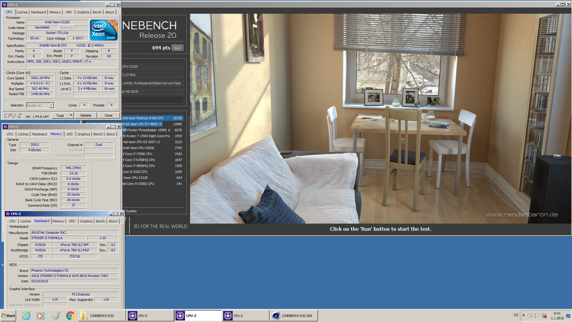Switch to SPD tab in top CPU-Z window
The image size is (572, 322).
[x=69, y=12]
